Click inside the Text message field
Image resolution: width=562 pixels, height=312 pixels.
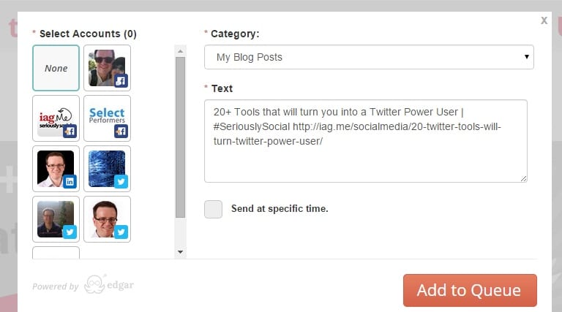(x=366, y=141)
